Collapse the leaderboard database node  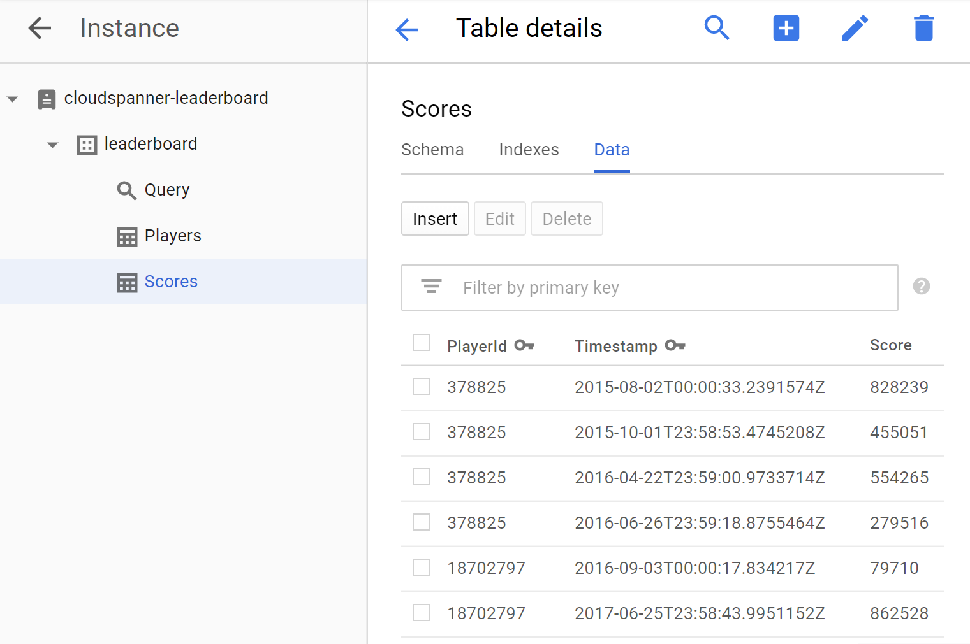(x=53, y=145)
